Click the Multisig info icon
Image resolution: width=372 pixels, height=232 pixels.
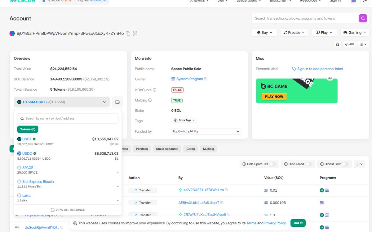pos(150,100)
